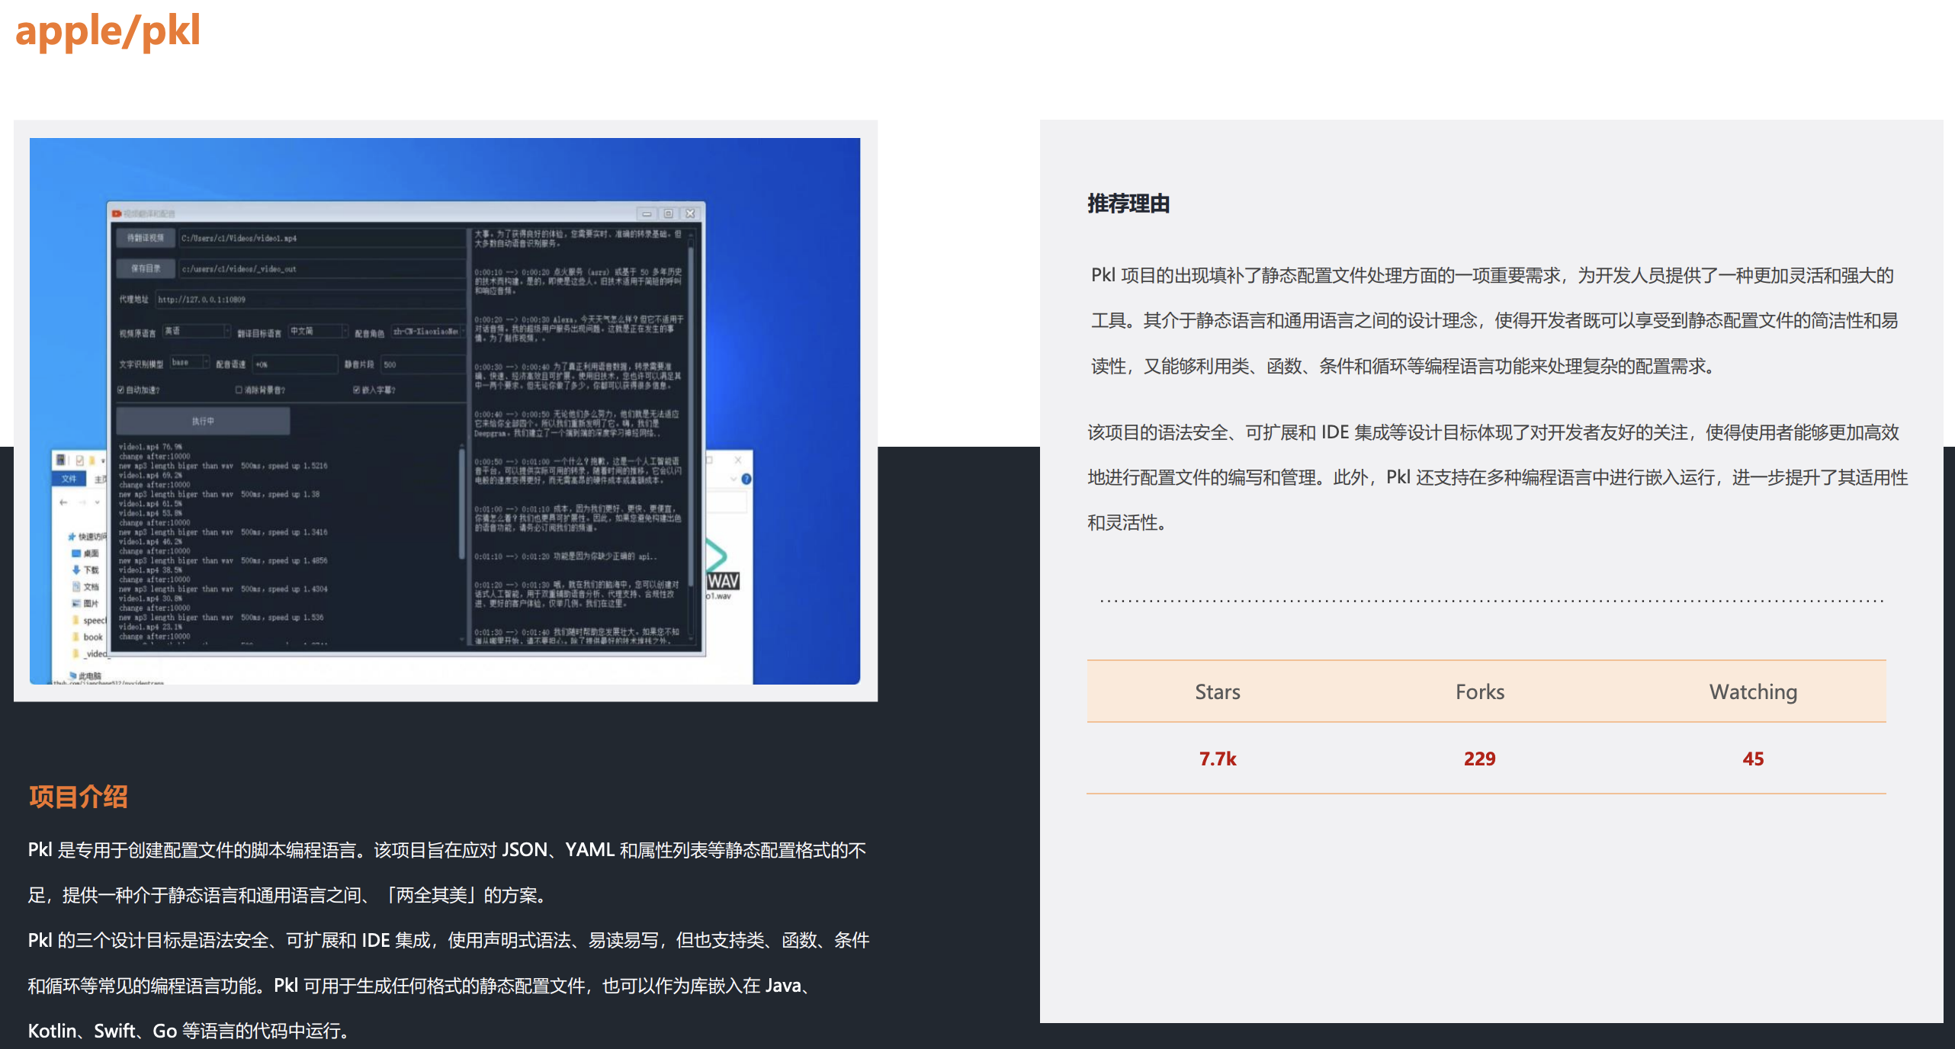Click the blue help icon in File Explorer
This screenshot has width=1955, height=1049.
pyautogui.click(x=746, y=479)
